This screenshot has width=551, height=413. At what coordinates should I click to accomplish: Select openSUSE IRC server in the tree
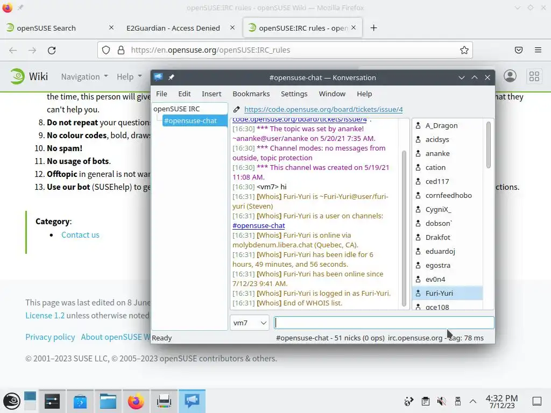[x=176, y=109]
